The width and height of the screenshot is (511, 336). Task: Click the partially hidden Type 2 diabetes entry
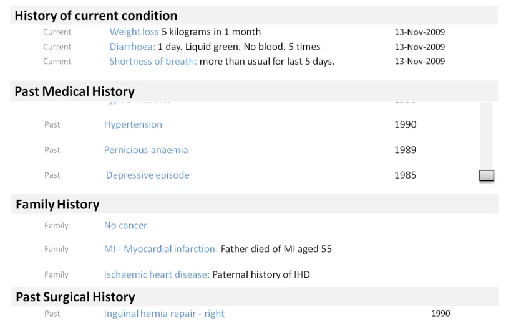click(x=137, y=101)
